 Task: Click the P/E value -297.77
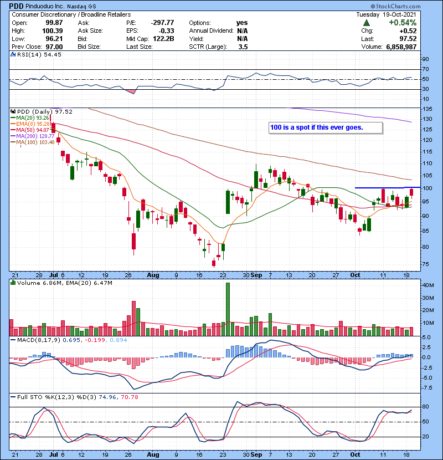(x=162, y=23)
